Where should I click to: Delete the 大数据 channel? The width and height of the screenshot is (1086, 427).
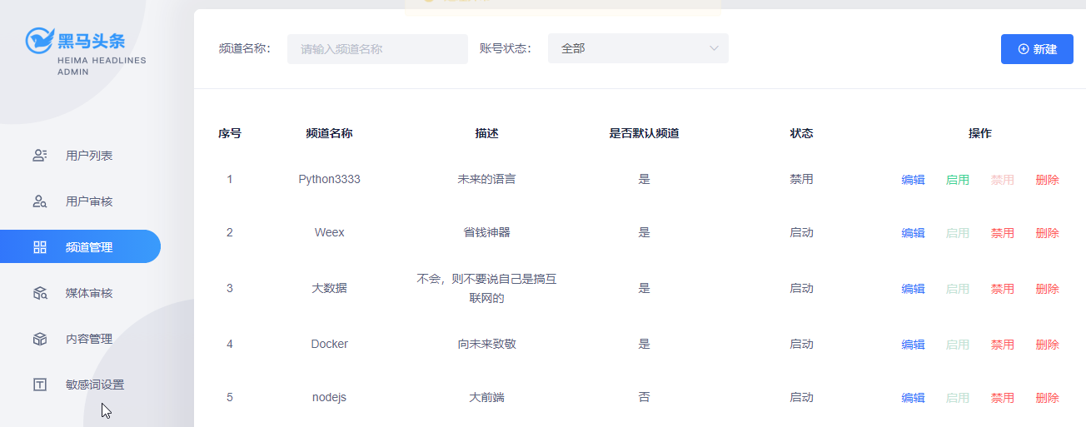coord(1048,289)
